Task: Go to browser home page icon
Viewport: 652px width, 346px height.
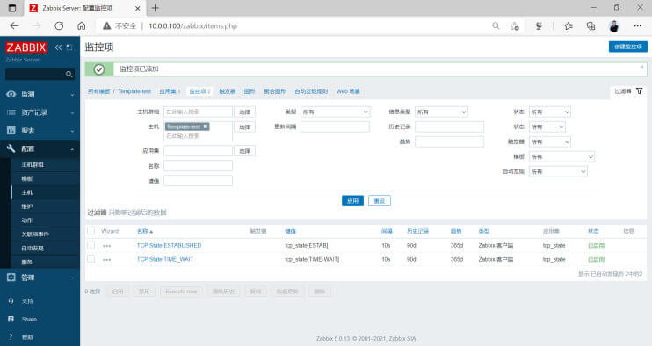Action: (82, 25)
